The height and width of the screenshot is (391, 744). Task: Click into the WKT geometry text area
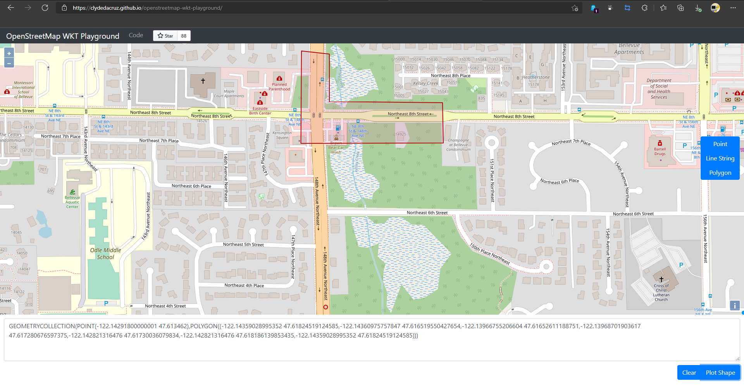[x=372, y=340]
